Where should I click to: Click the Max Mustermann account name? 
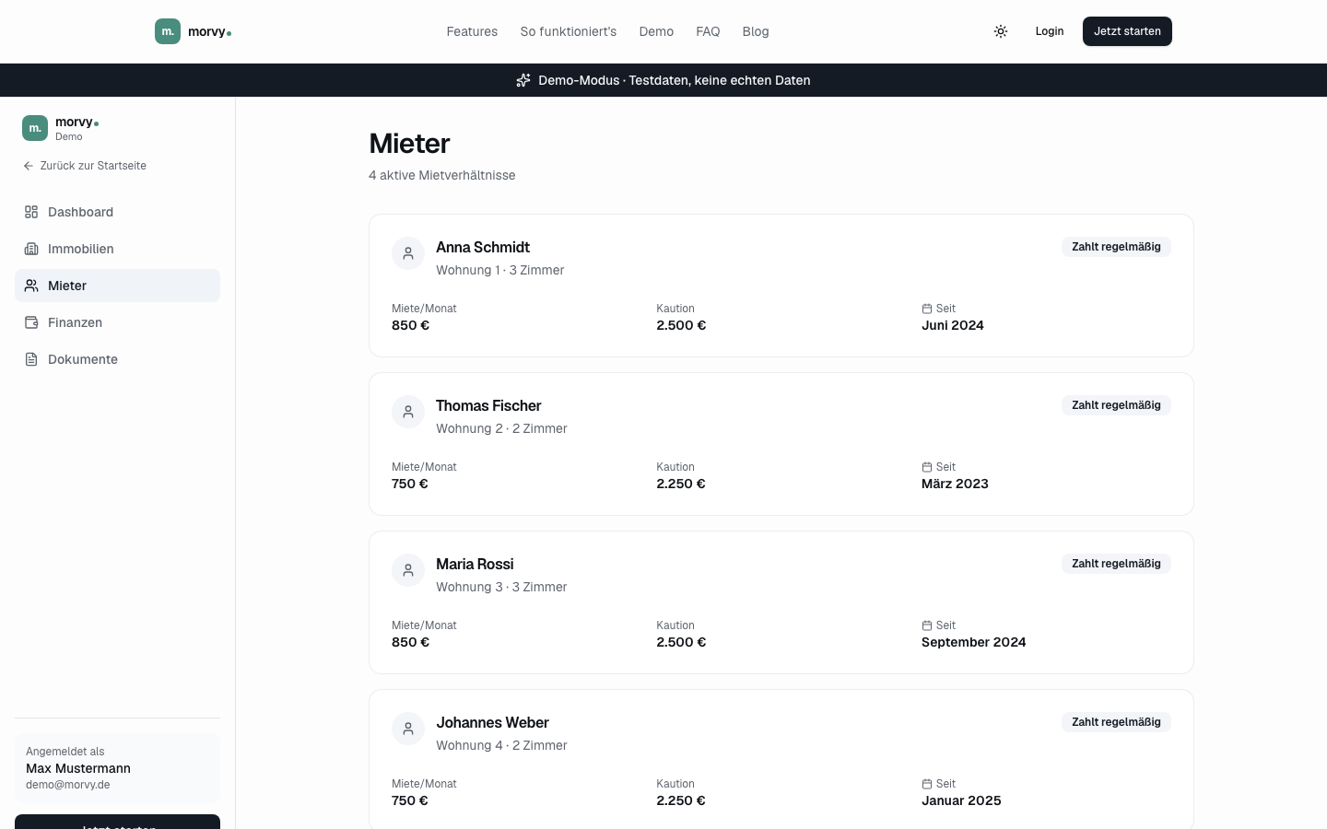[78, 768]
